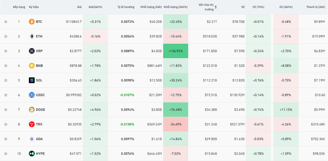Click the Ethereum (ETH) coin icon
The image size is (328, 161).
coord(32,36)
